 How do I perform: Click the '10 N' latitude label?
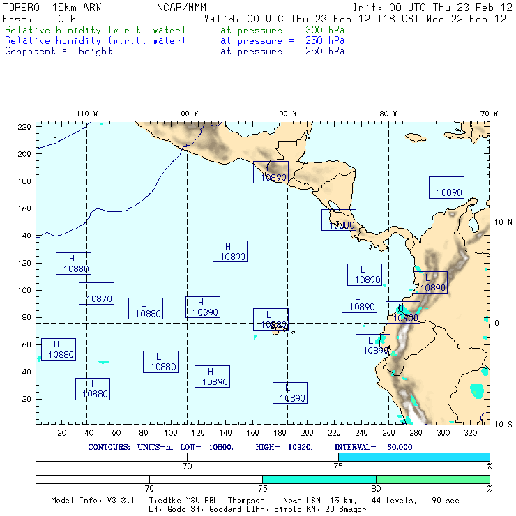(503, 222)
